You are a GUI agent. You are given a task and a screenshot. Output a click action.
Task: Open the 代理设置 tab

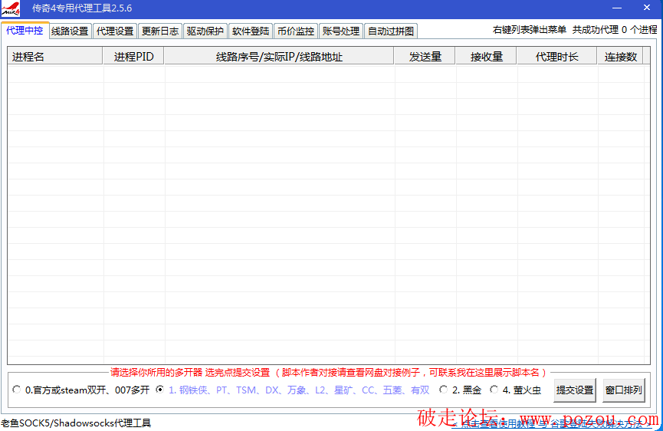click(x=115, y=31)
